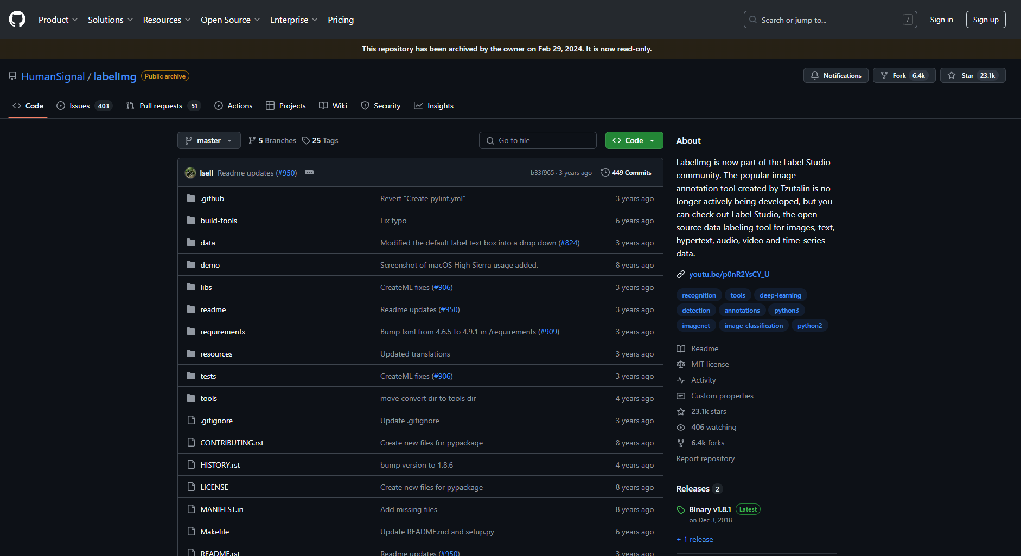Open the GitHub home logo
The width and height of the screenshot is (1021, 556).
pyautogui.click(x=17, y=20)
